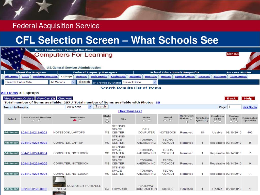Viewport: 260px width, 195px height.
Task: Switch to the Keyboards tab
Action: [x=118, y=76]
